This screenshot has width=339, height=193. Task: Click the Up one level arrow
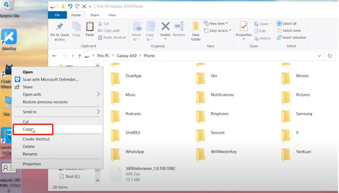coord(79,56)
